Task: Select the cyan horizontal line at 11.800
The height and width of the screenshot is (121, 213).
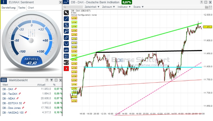Action: pyautogui.click(x=143, y=67)
